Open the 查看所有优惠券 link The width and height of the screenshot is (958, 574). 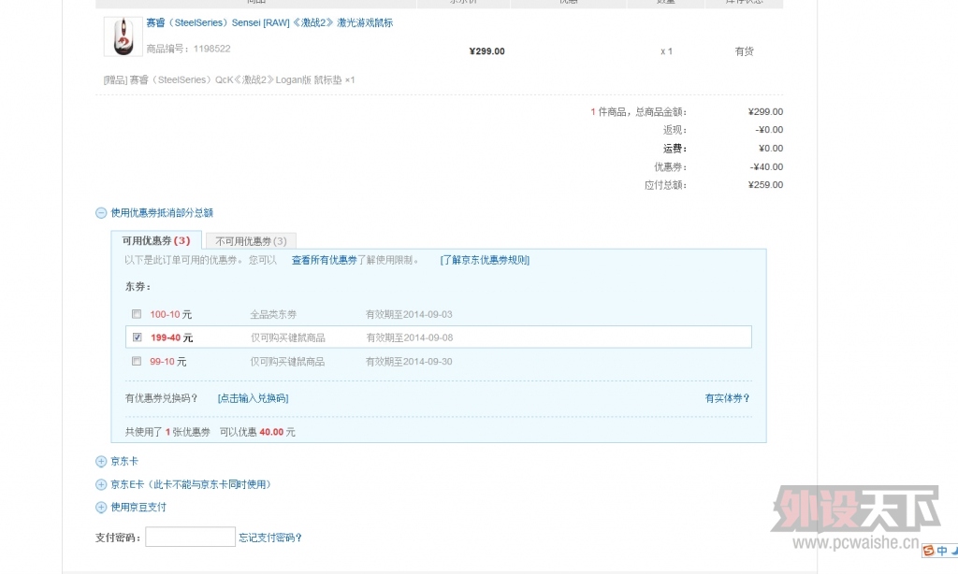coord(325,260)
